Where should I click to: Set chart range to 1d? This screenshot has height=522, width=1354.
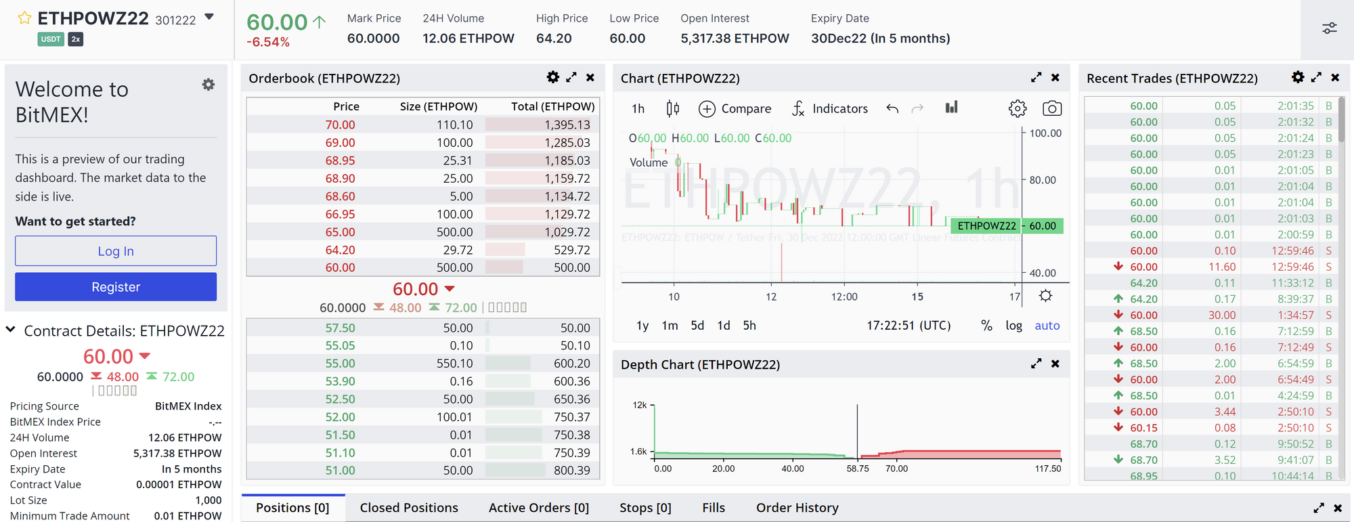pos(724,326)
